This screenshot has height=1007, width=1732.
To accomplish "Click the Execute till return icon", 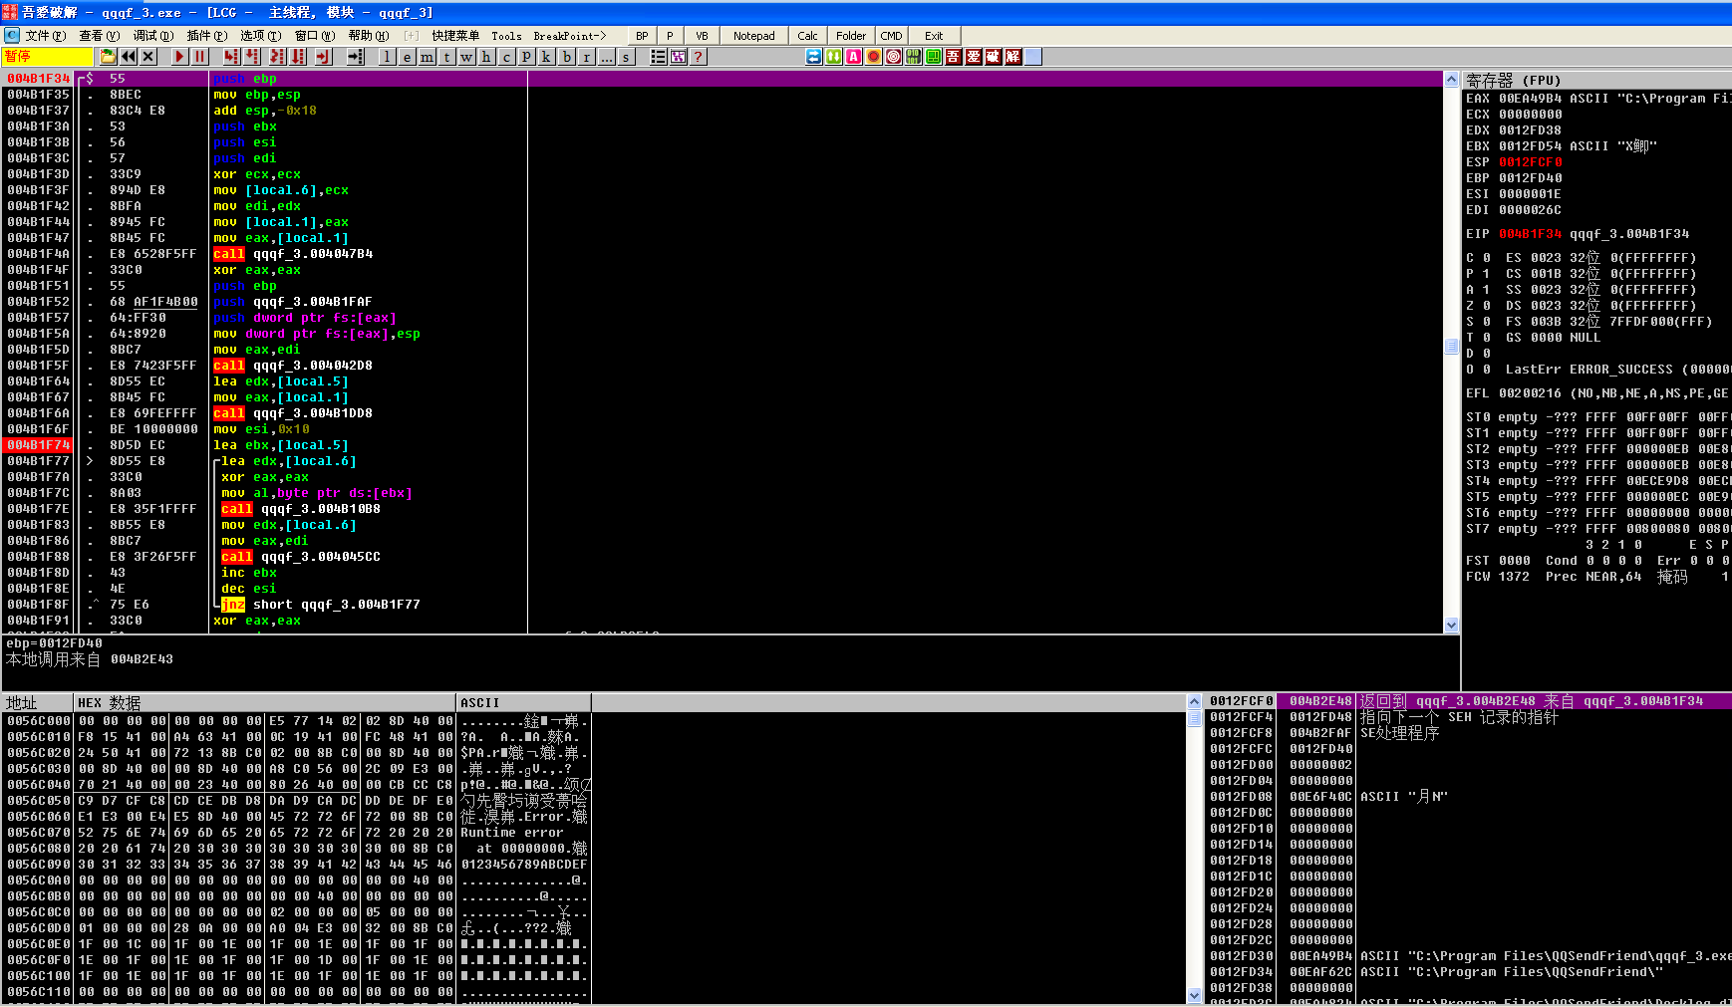I will 323,57.
